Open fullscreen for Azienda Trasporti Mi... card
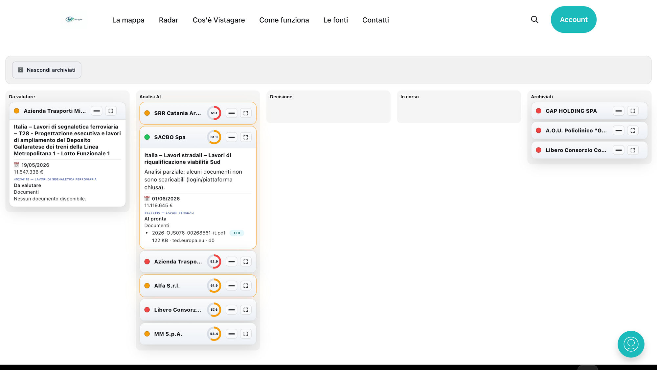 coord(111,111)
